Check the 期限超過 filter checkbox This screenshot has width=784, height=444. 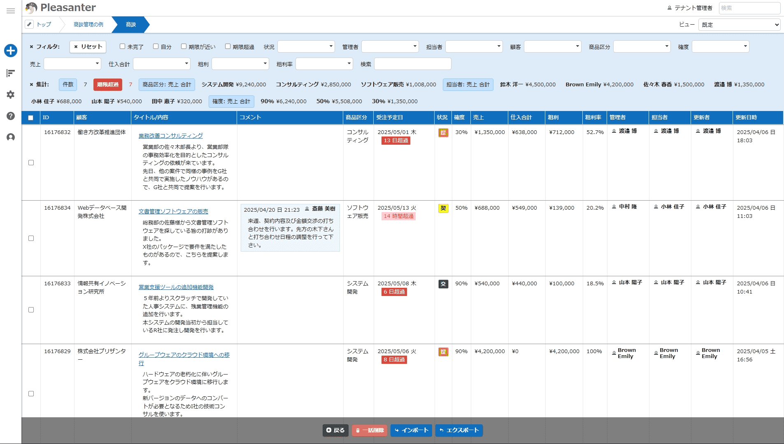[228, 46]
